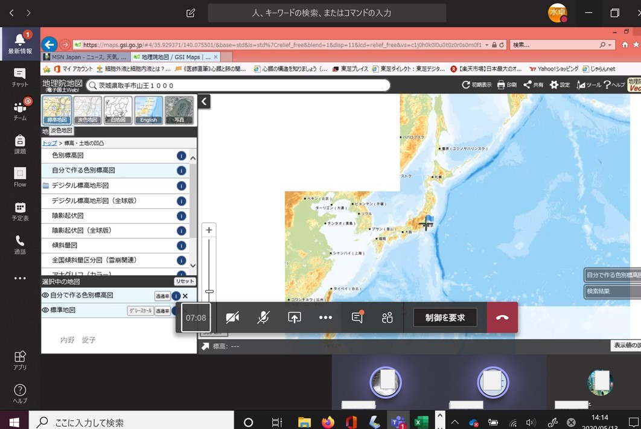641x429 pixels.
Task: Toggle グレースケール for 標準地図
Action: click(140, 311)
